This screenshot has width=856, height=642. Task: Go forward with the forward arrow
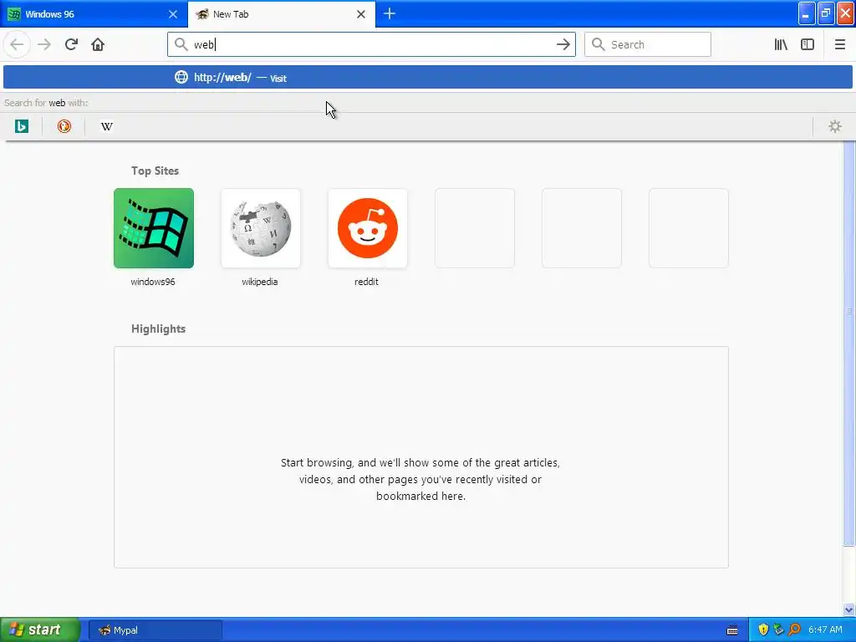(44, 44)
